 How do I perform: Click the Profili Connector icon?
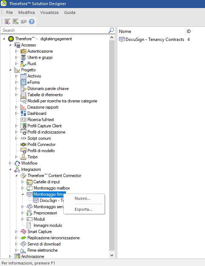coord(23,145)
